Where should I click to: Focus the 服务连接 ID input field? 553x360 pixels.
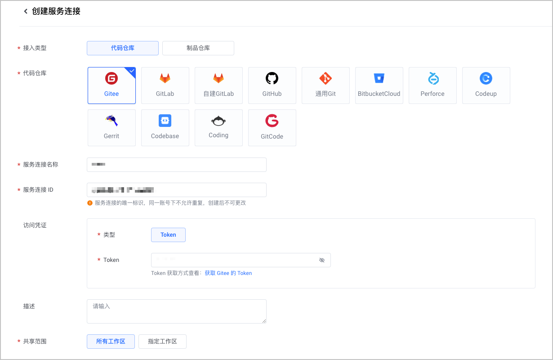click(177, 190)
